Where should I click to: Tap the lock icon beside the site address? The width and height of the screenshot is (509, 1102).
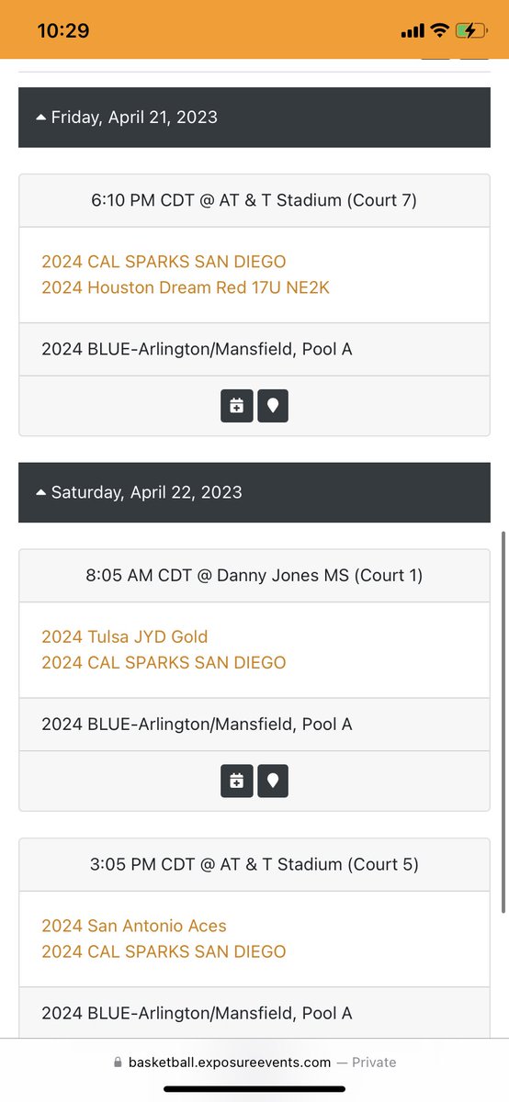click(118, 1063)
